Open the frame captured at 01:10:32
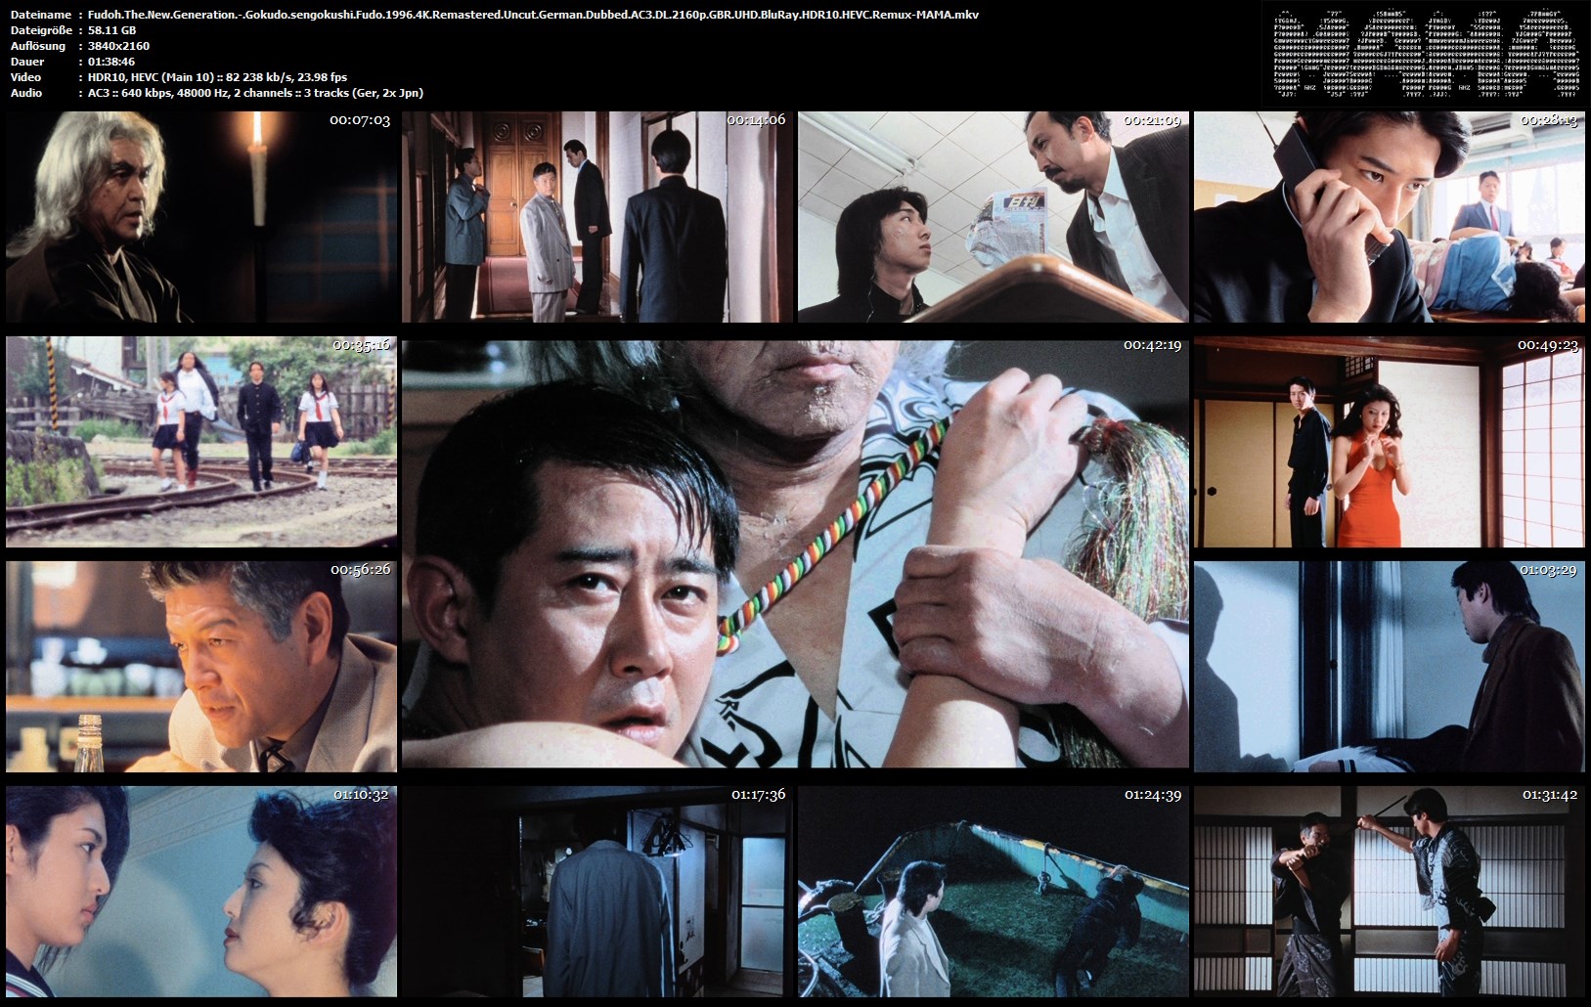 coord(201,892)
